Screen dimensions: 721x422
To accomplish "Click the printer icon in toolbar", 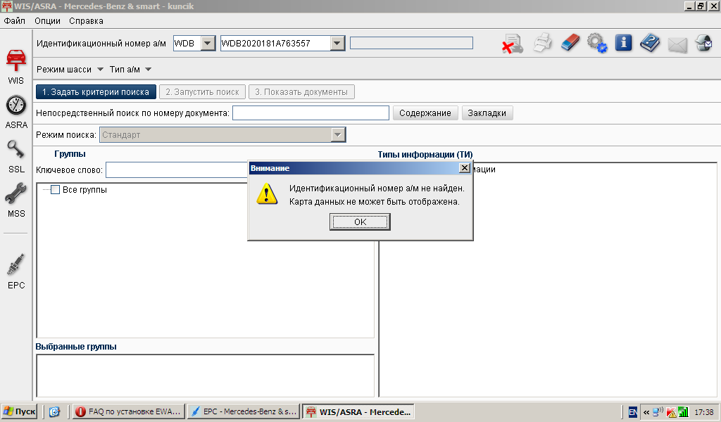I will pos(543,43).
